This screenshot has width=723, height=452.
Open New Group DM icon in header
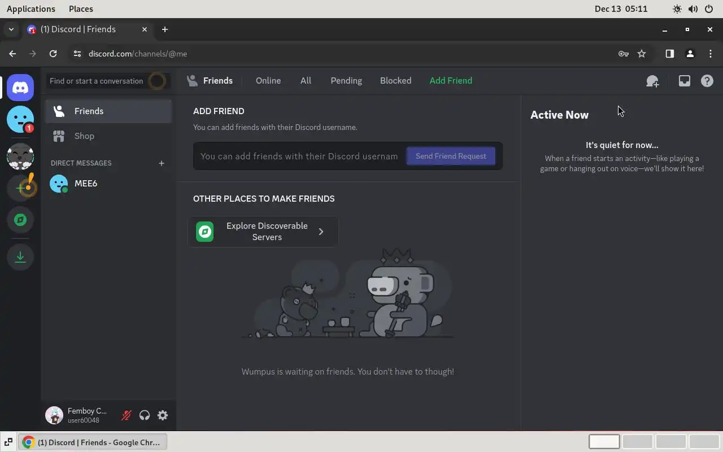coord(652,81)
